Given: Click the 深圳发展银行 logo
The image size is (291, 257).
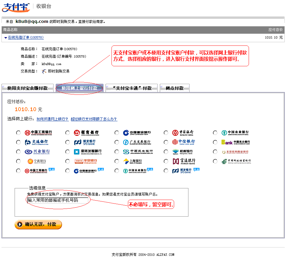Looking at the screenshot, I should [88, 152].
